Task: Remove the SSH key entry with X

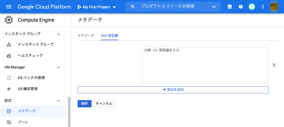Action: [x=274, y=65]
